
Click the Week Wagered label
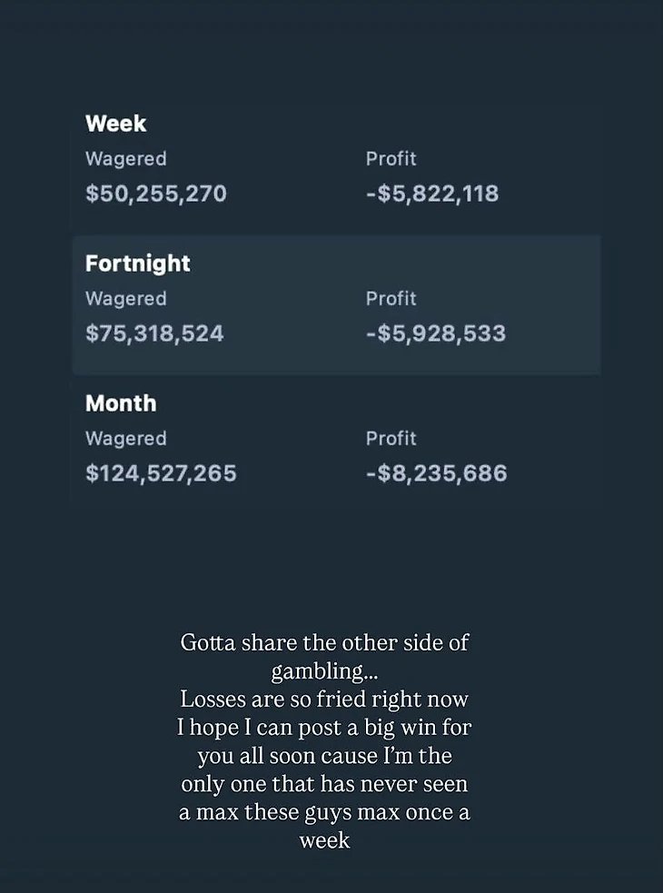125,159
